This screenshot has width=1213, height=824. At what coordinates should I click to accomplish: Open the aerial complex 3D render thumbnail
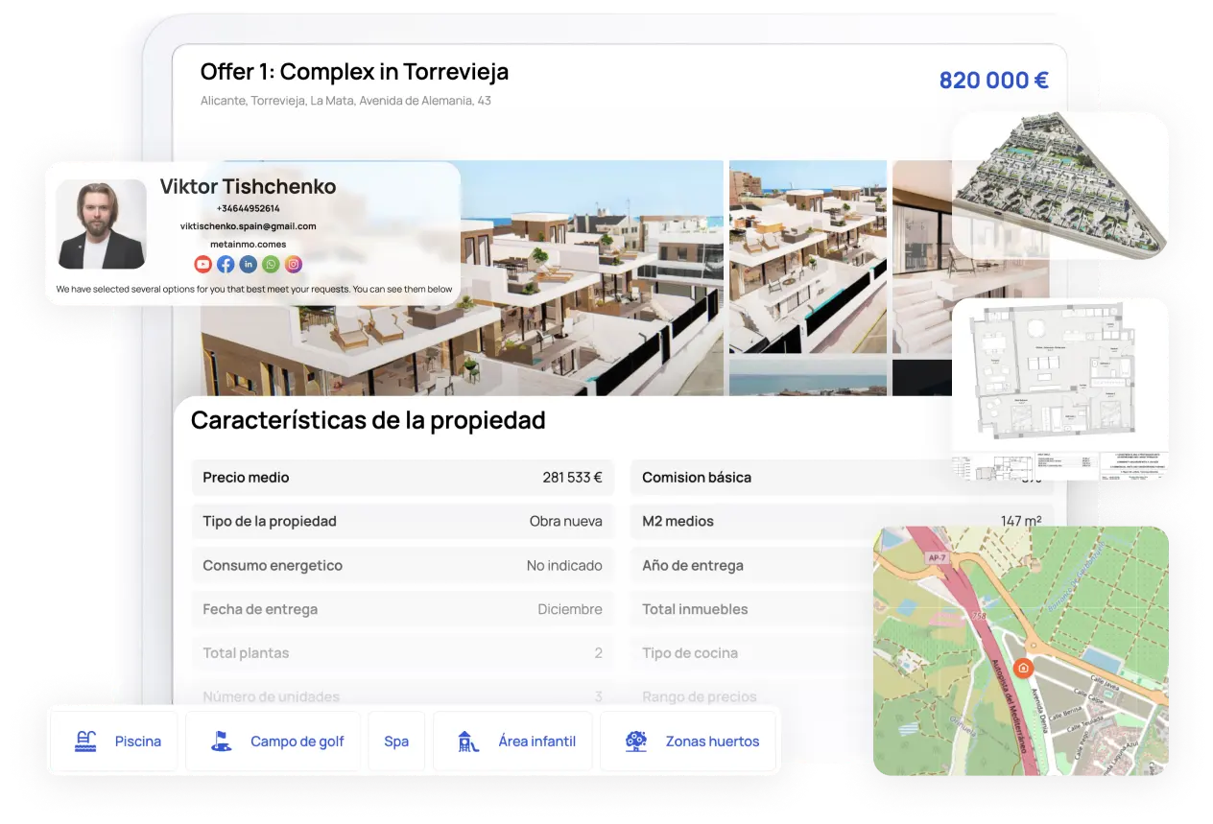point(1059,185)
